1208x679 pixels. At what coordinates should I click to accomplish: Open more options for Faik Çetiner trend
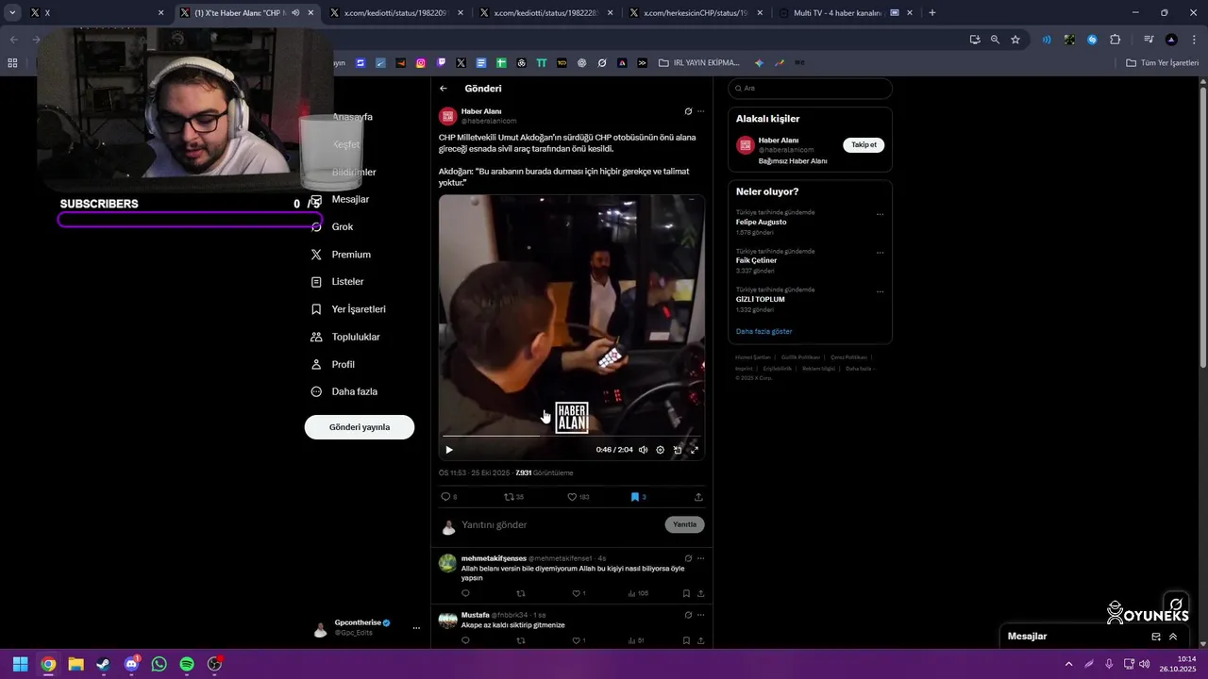(x=880, y=253)
